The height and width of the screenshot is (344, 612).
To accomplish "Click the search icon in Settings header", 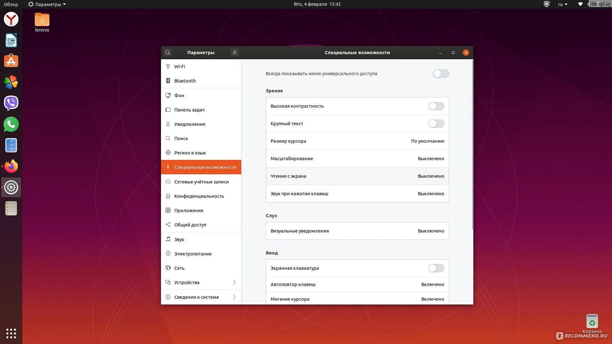I will (168, 53).
